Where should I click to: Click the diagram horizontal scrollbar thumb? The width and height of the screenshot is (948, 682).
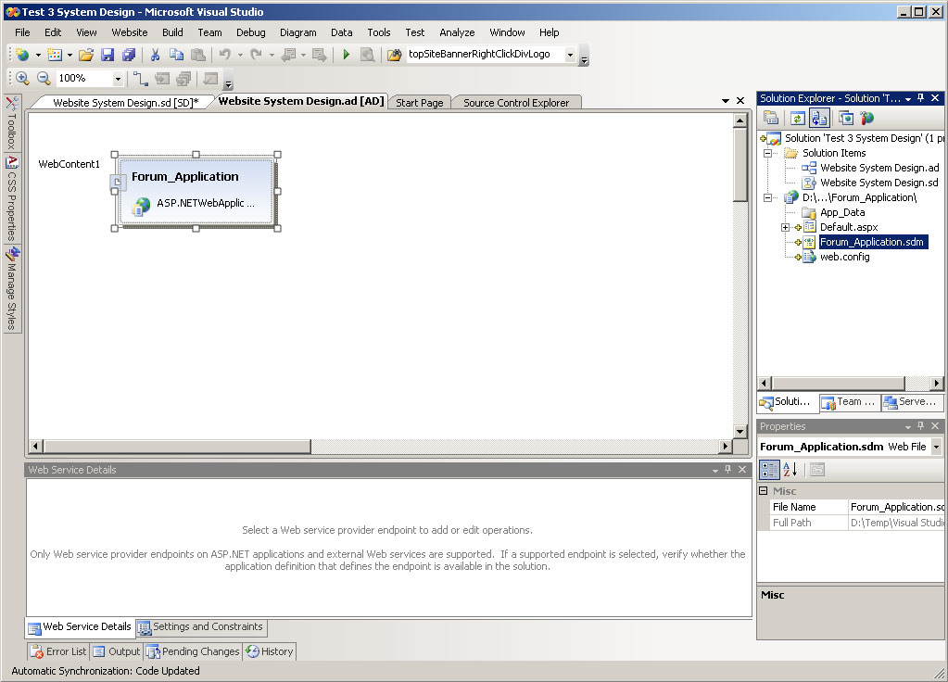coord(177,447)
